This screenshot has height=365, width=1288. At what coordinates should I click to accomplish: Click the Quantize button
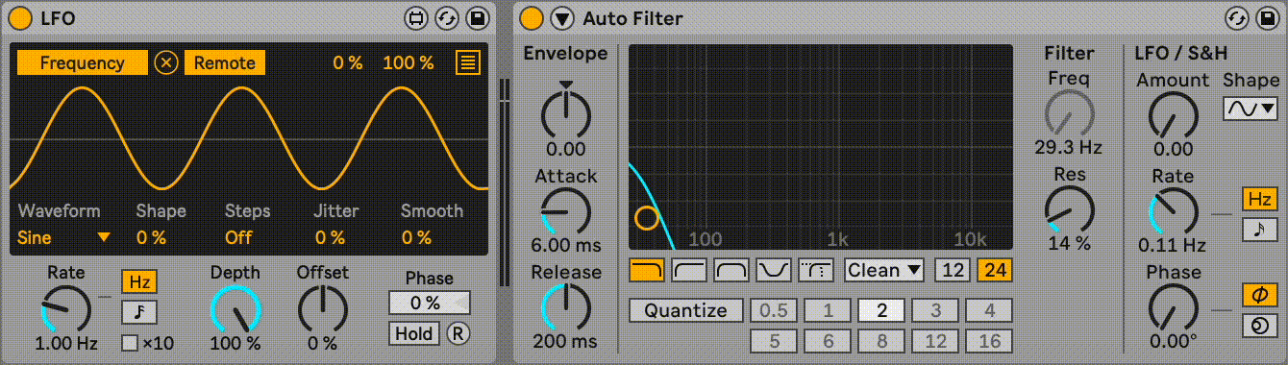coord(685,310)
